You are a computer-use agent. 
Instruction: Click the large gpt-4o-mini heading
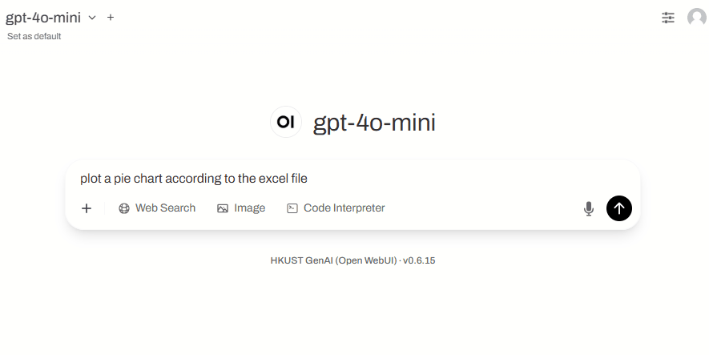click(x=374, y=122)
